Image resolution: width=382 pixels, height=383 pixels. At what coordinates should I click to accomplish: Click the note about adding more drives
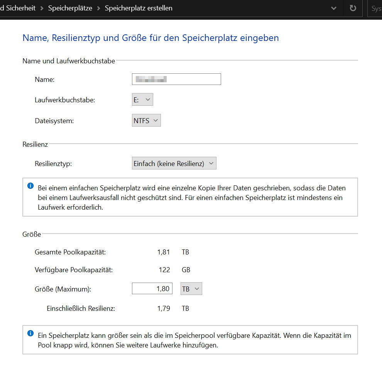(x=194, y=340)
